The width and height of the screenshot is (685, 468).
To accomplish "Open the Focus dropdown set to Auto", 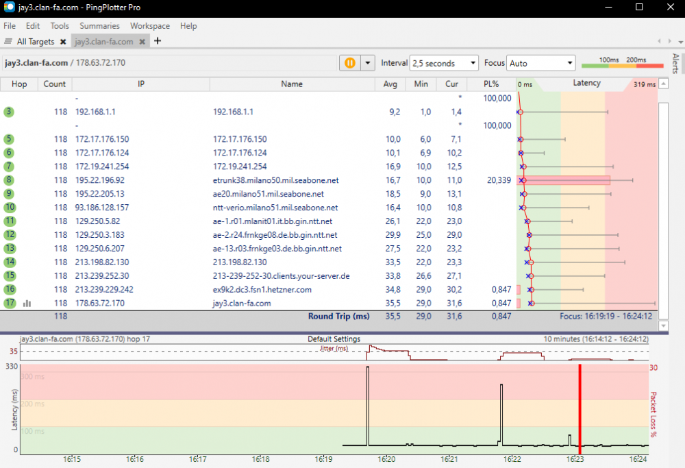I will (541, 63).
